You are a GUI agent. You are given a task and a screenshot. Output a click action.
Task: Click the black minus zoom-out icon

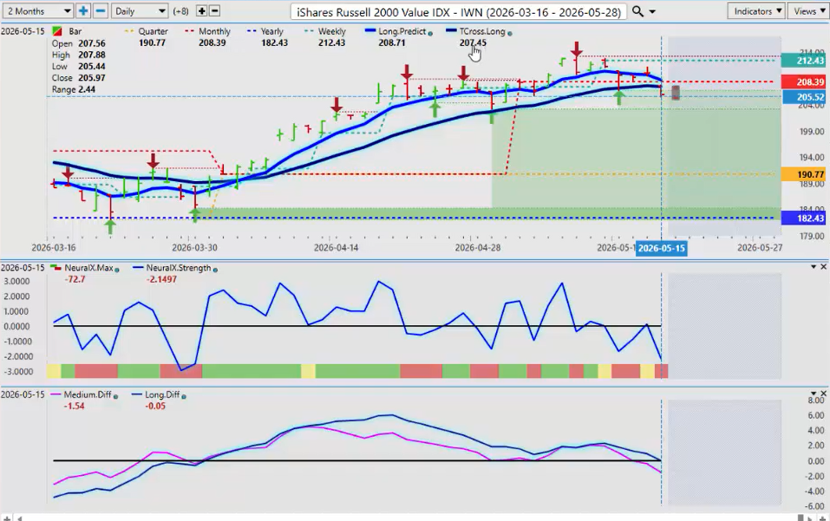215,11
